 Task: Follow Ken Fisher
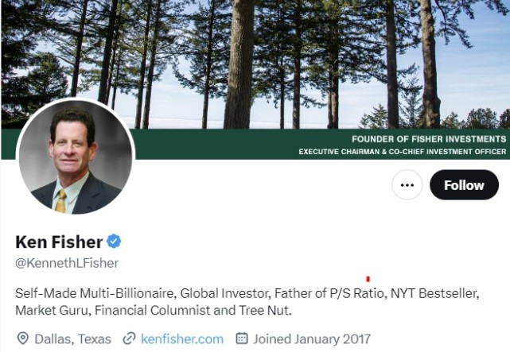pyautogui.click(x=464, y=185)
